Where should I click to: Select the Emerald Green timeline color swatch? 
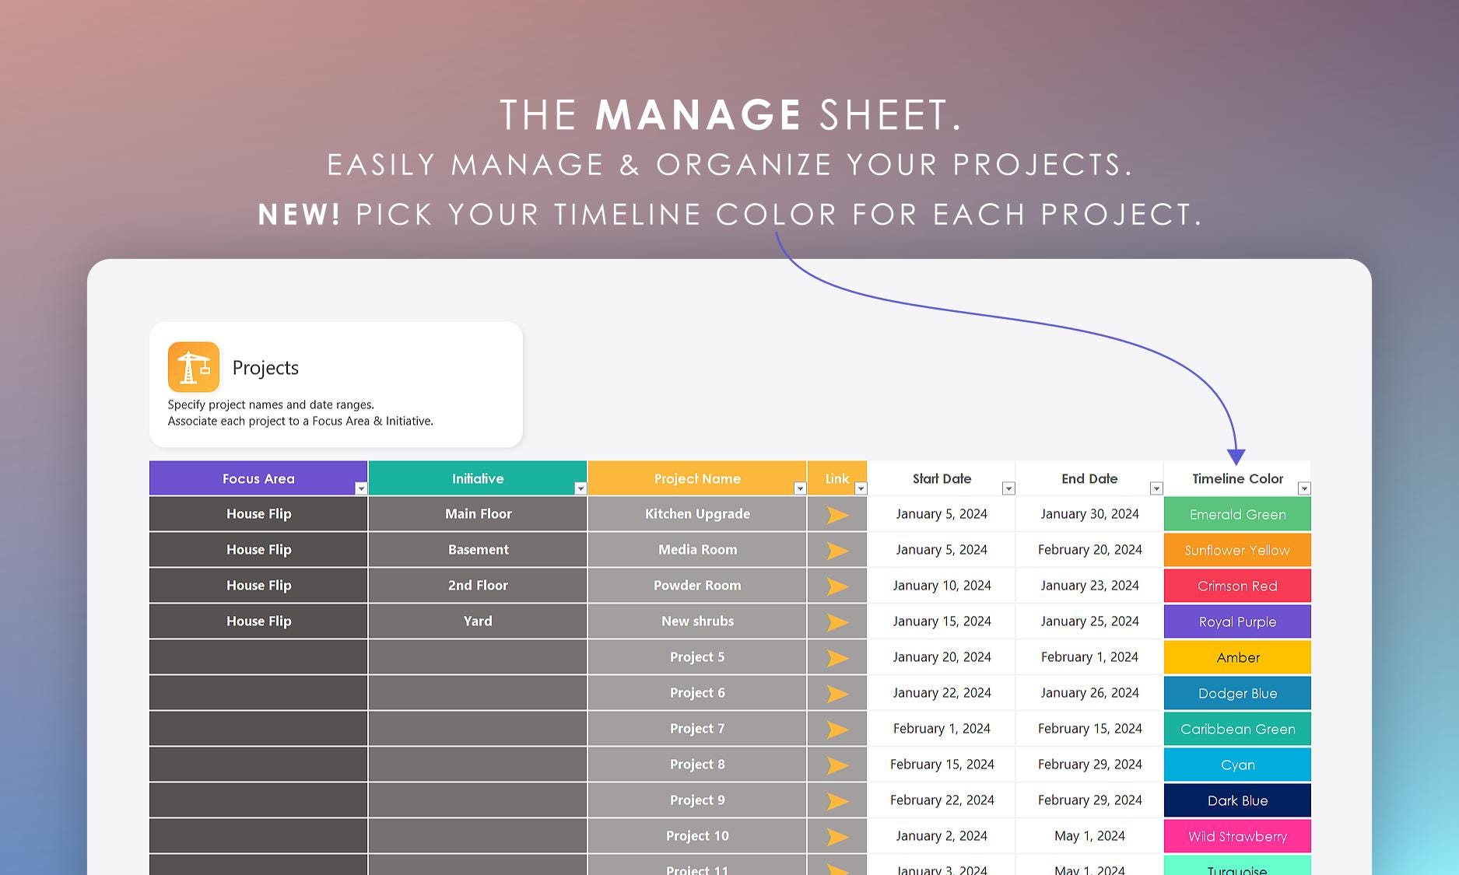coord(1237,513)
